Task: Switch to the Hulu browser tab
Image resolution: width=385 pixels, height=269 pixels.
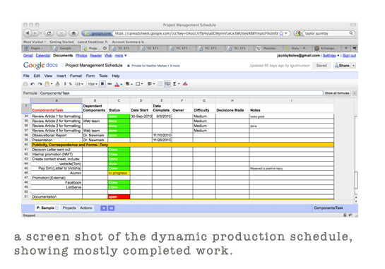Action: pos(298,48)
